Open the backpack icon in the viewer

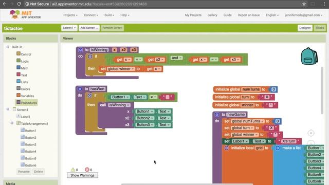pyautogui.click(x=309, y=56)
